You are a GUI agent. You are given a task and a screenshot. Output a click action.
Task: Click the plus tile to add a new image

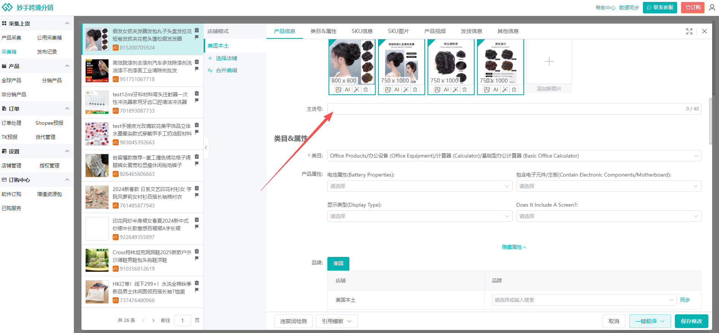click(549, 62)
